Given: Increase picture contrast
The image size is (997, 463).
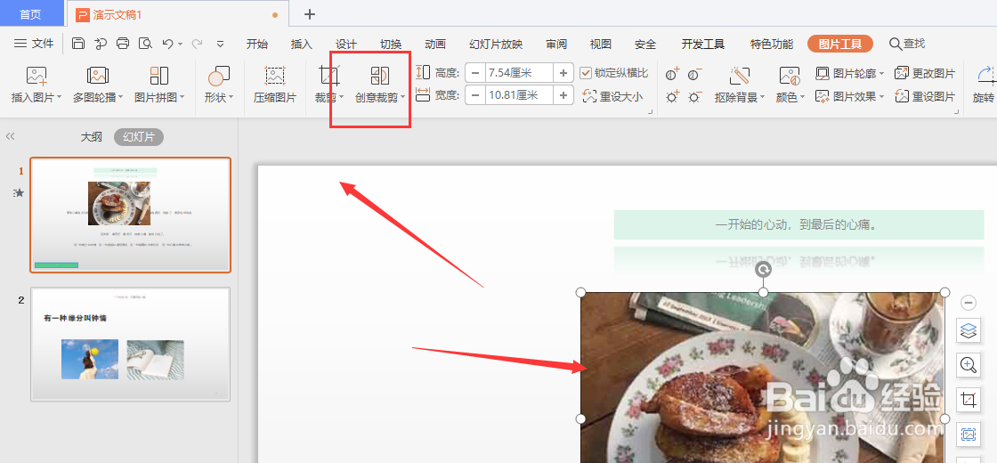Looking at the screenshot, I should click(672, 74).
